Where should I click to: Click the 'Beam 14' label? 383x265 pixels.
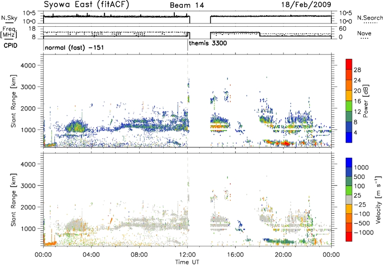point(187,5)
